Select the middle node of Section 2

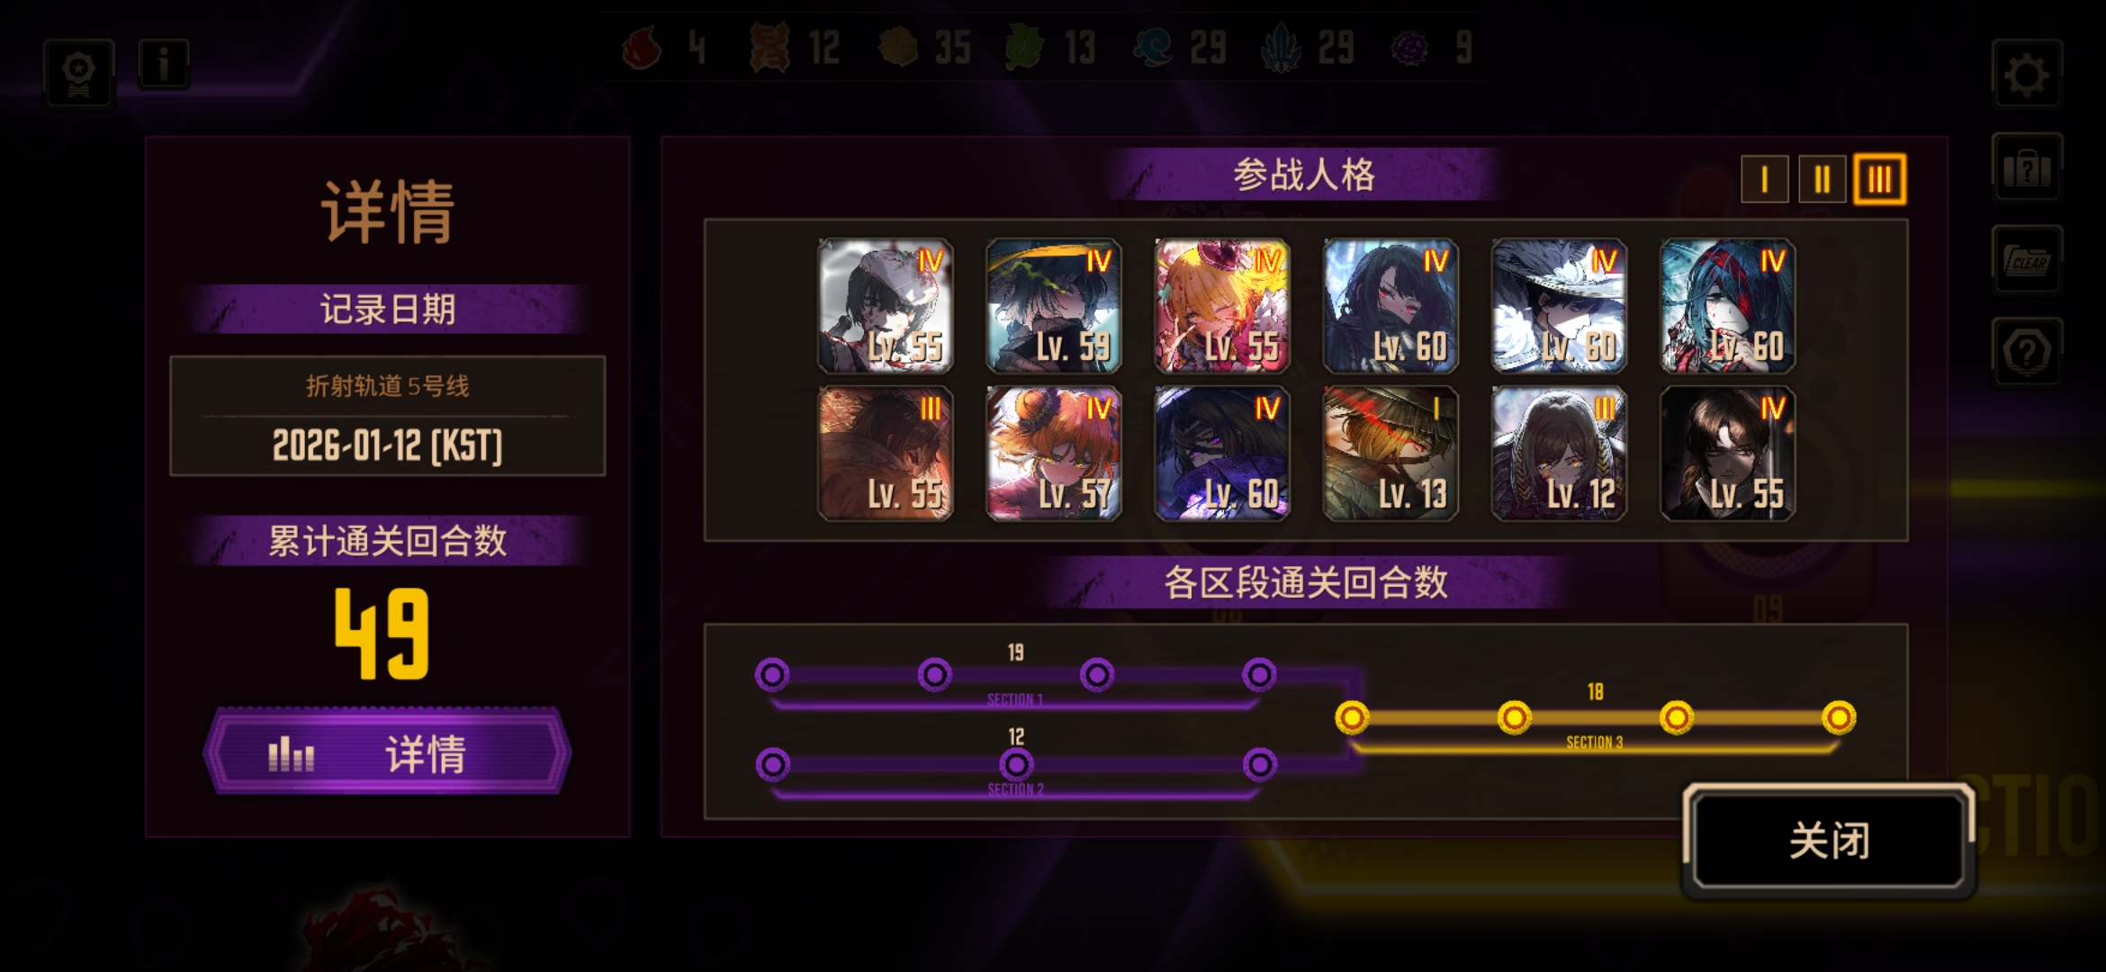tap(1016, 765)
